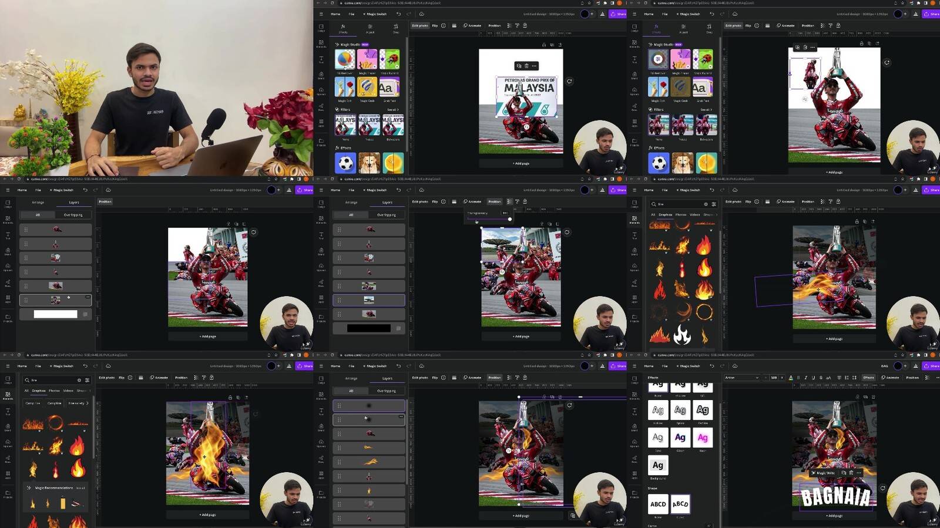This screenshot has width=940, height=528.
Task: Expand "See all" beside Magic Recommendations
Action: coord(80,488)
